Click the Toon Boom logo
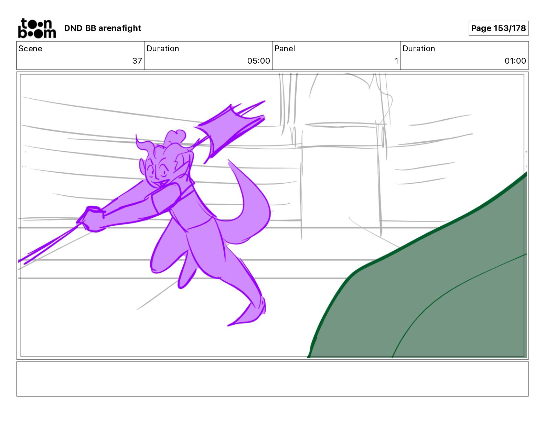545x421 pixels. 37,28
